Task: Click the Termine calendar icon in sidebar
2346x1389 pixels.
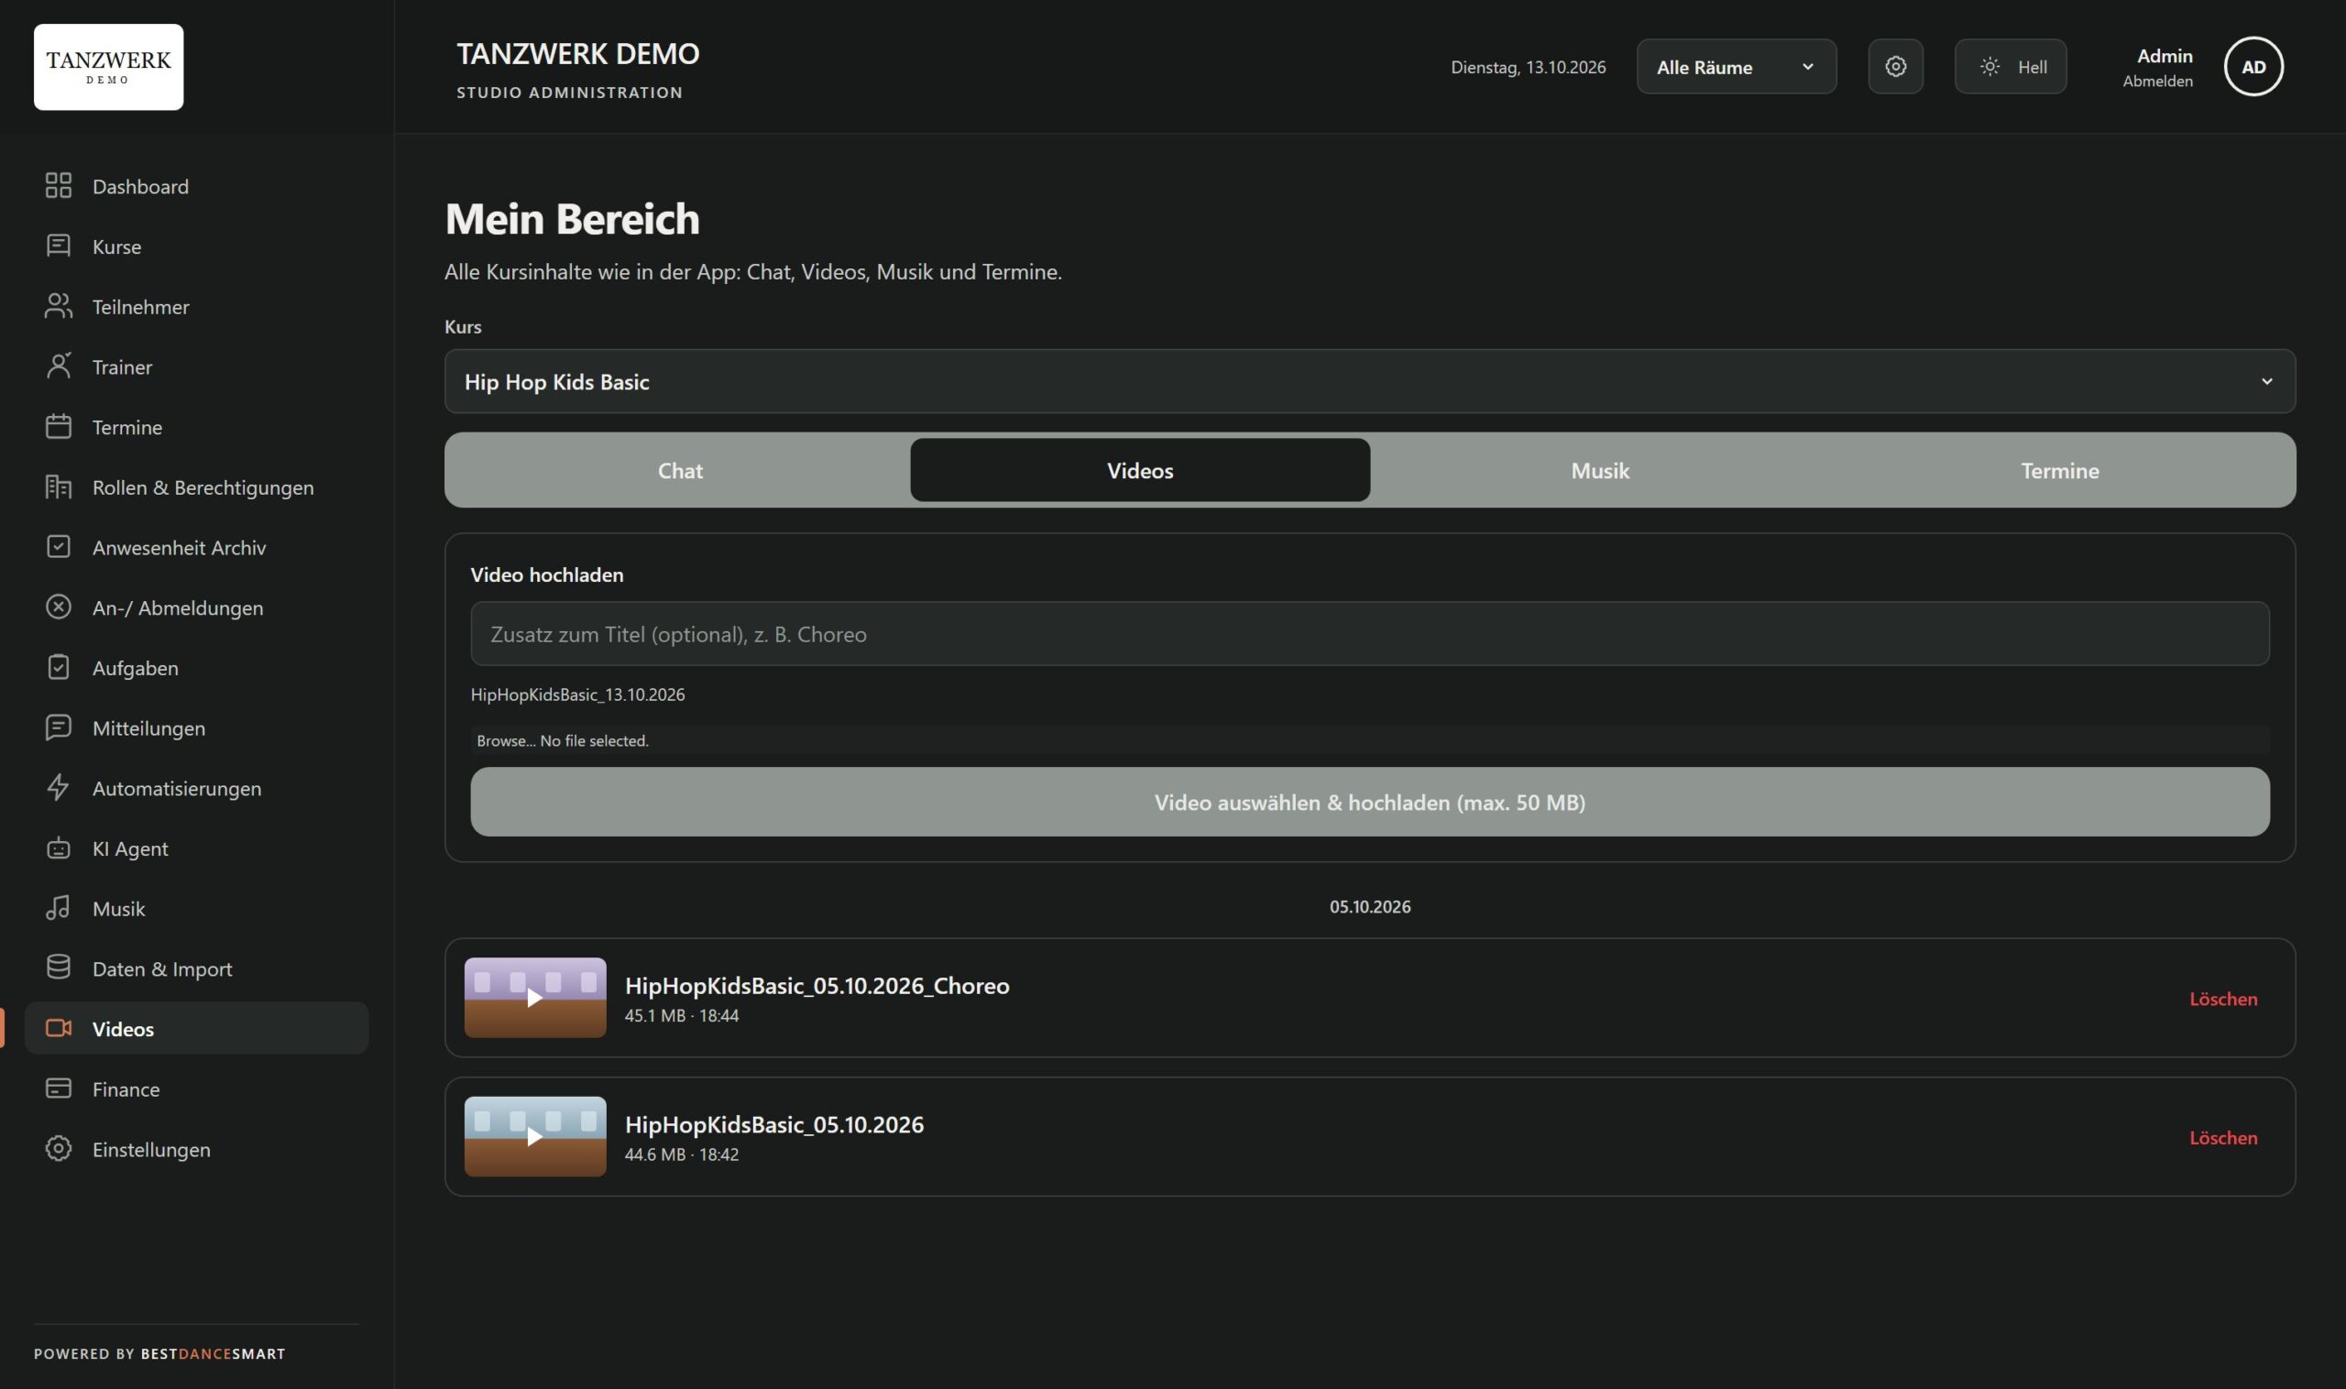Action: click(x=58, y=426)
